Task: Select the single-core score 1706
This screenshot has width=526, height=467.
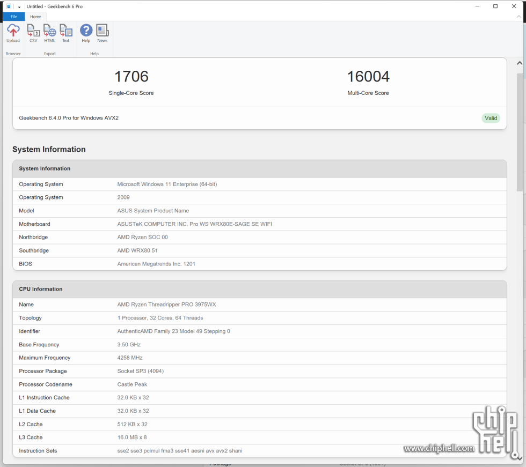Action: (131, 76)
